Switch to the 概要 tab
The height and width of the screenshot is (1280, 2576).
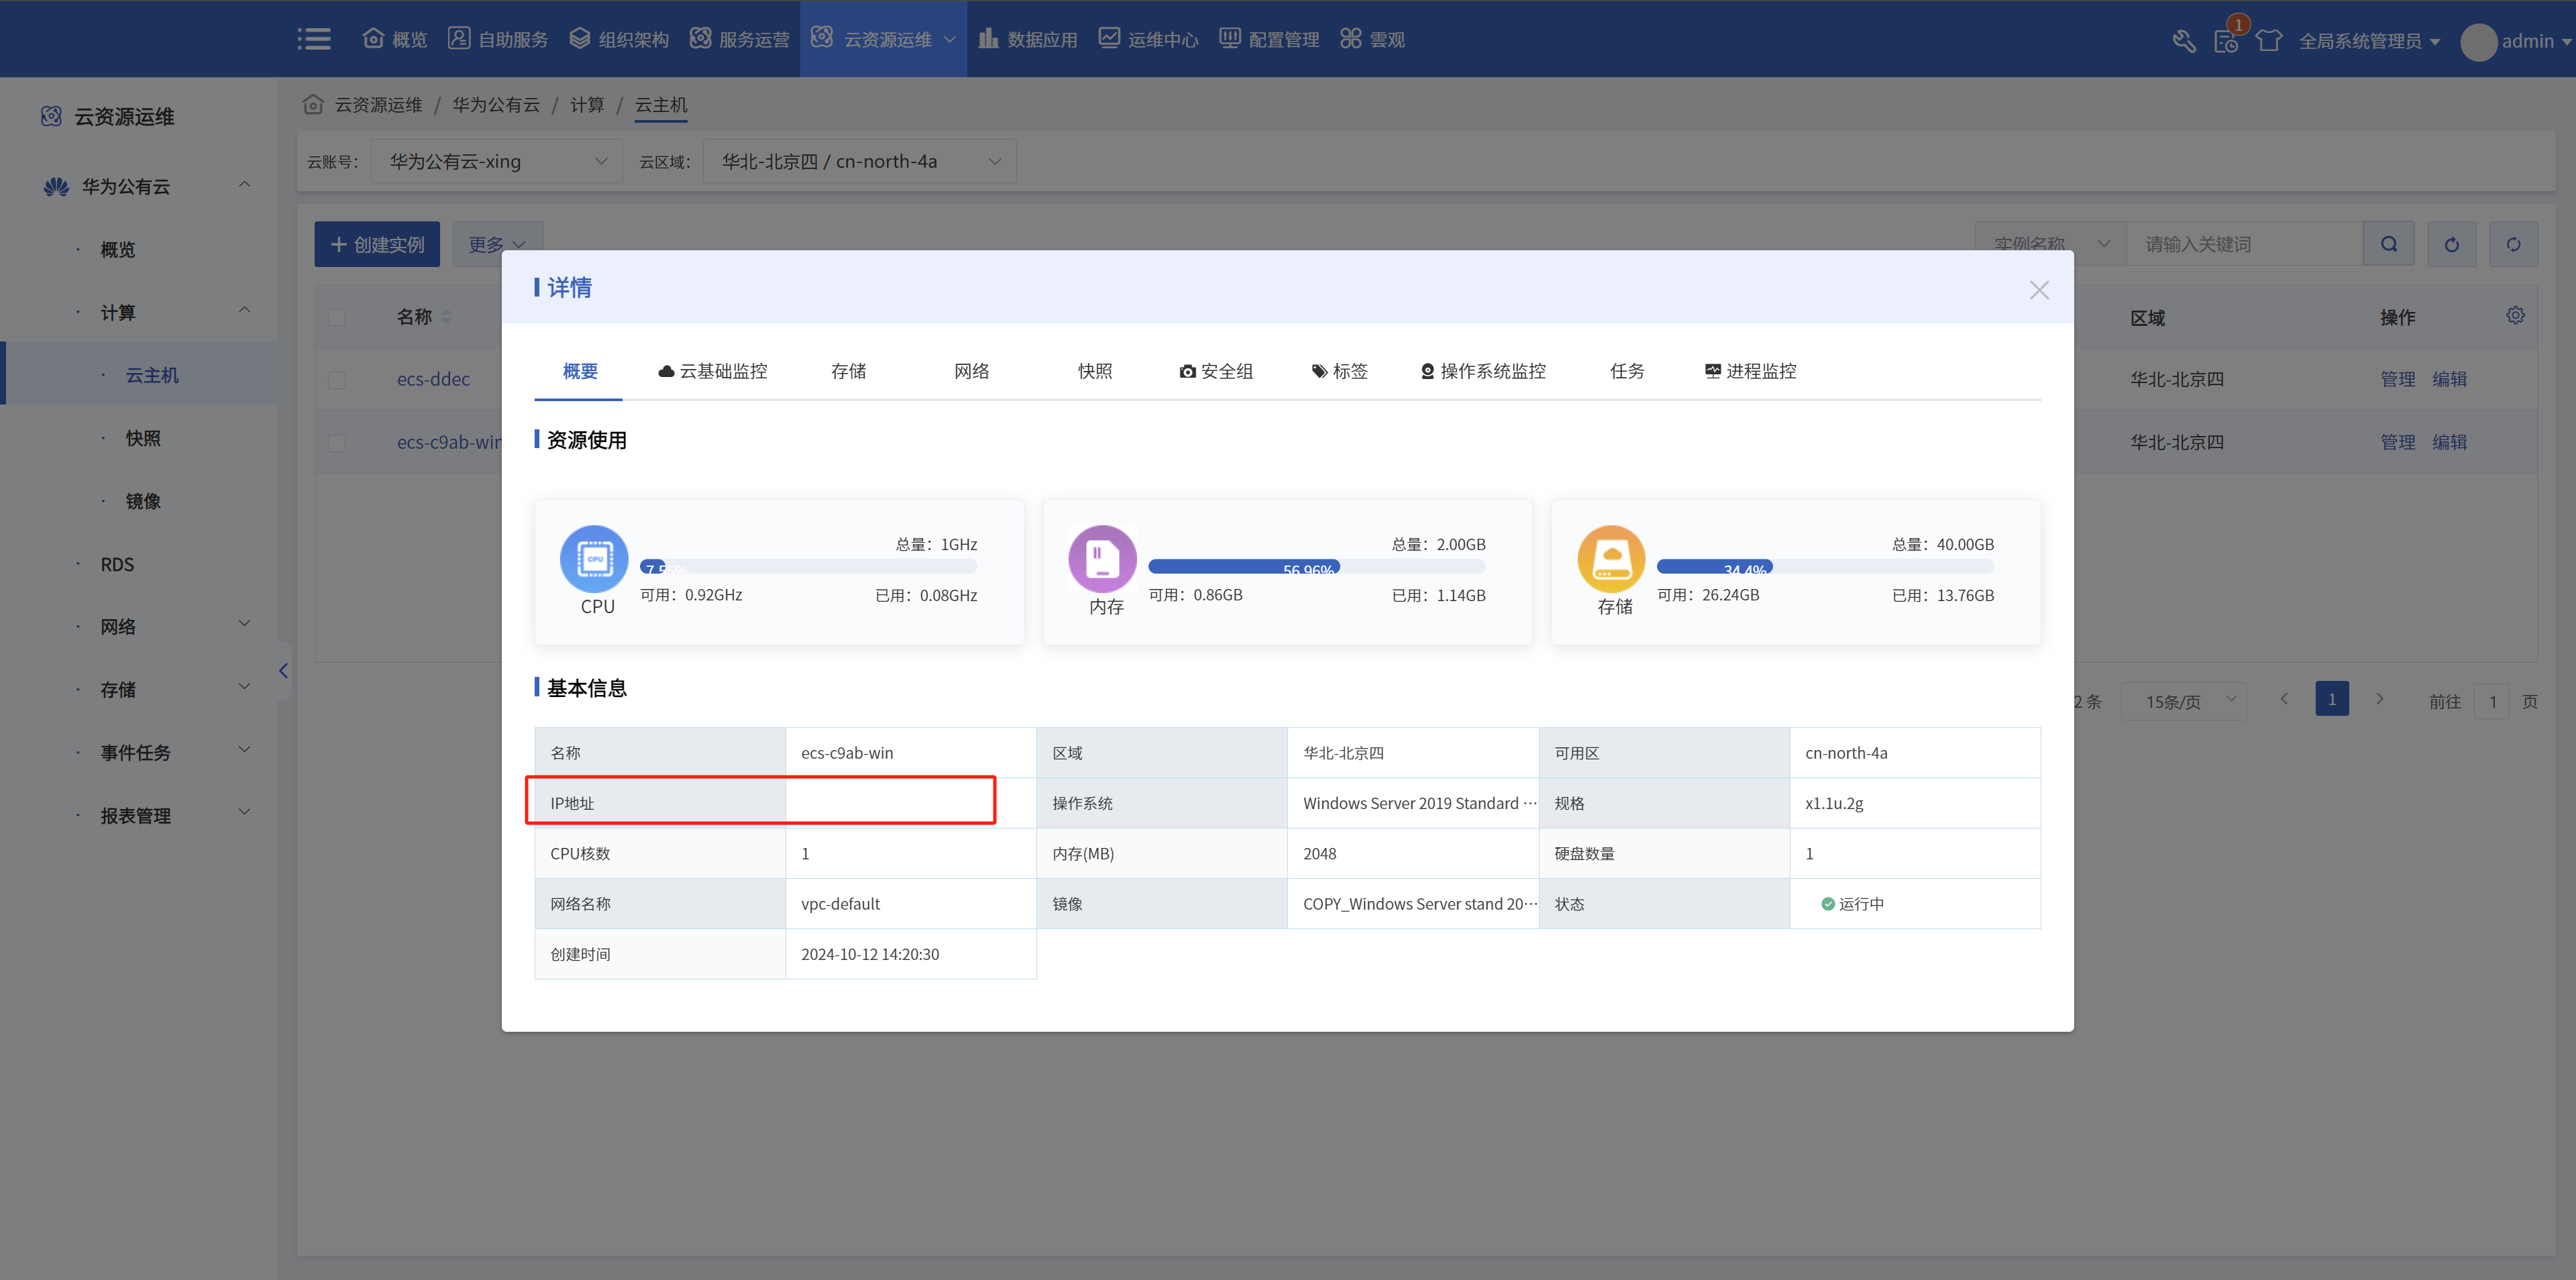tap(580, 371)
